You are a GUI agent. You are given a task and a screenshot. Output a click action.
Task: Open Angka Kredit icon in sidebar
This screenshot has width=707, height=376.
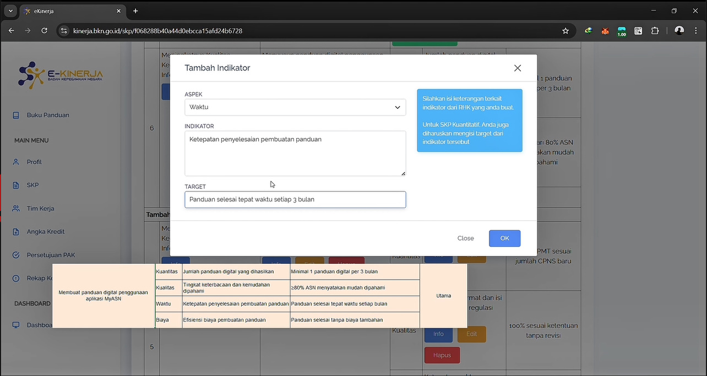click(17, 232)
